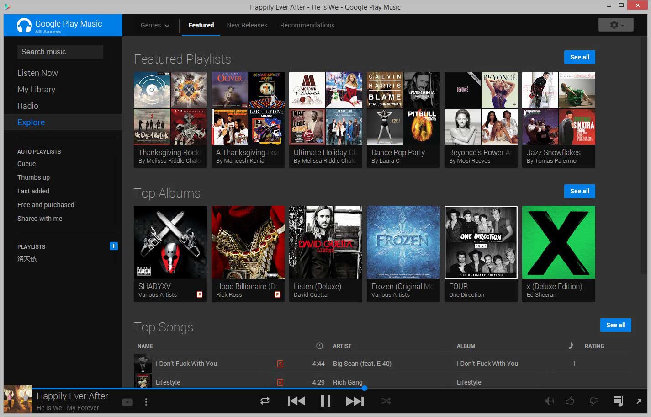The width and height of the screenshot is (651, 417).
Task: Open My Library
Action: [36, 90]
